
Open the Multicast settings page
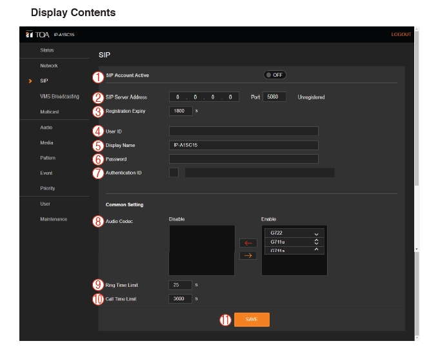pos(50,112)
